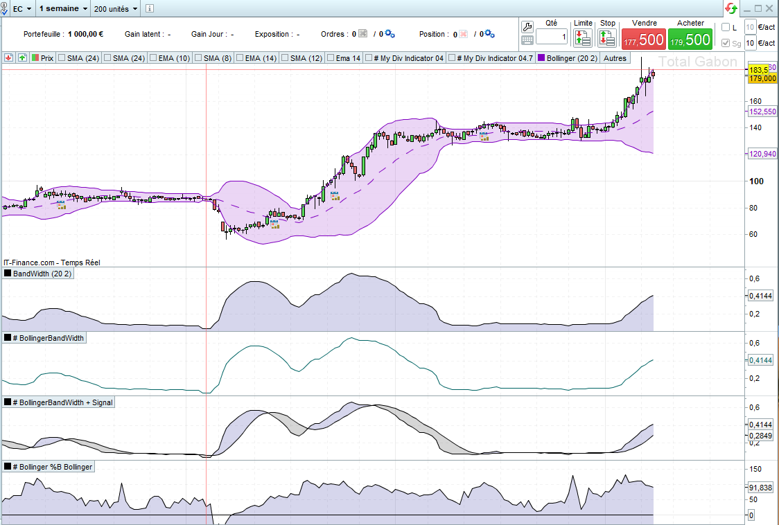
Task: Open the Autres tab
Action: click(615, 58)
